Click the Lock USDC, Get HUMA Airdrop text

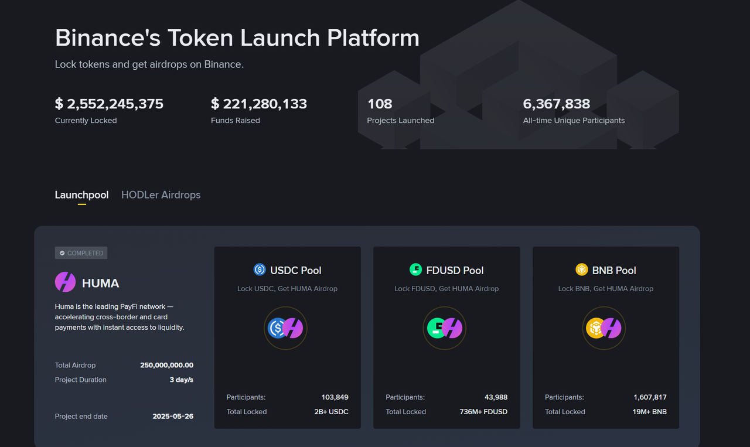287,288
